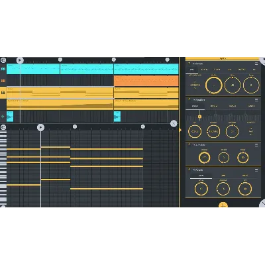Tap the playlist back arrow circle icon
This screenshot has width=265, height=265.
pos(3,60)
